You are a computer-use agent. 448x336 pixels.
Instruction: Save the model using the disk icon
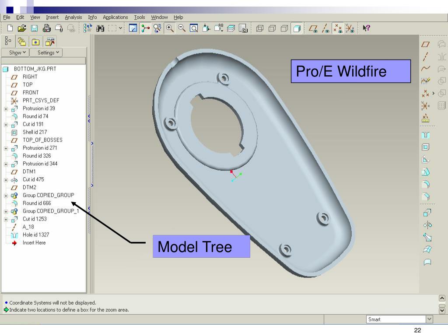34,28
